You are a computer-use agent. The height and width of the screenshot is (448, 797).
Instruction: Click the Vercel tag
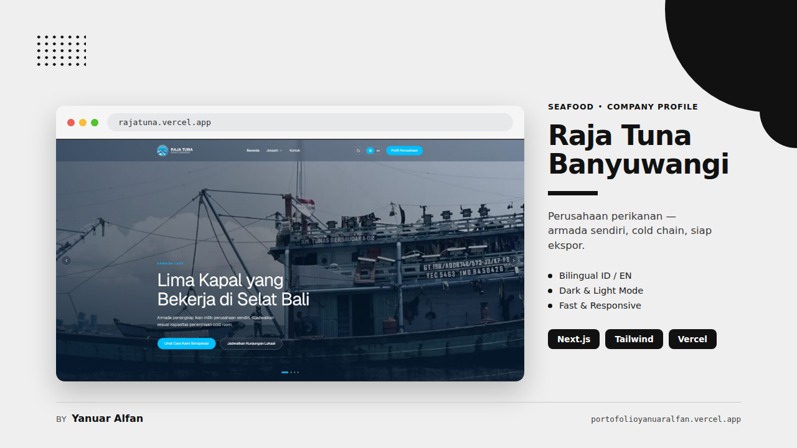(692, 339)
